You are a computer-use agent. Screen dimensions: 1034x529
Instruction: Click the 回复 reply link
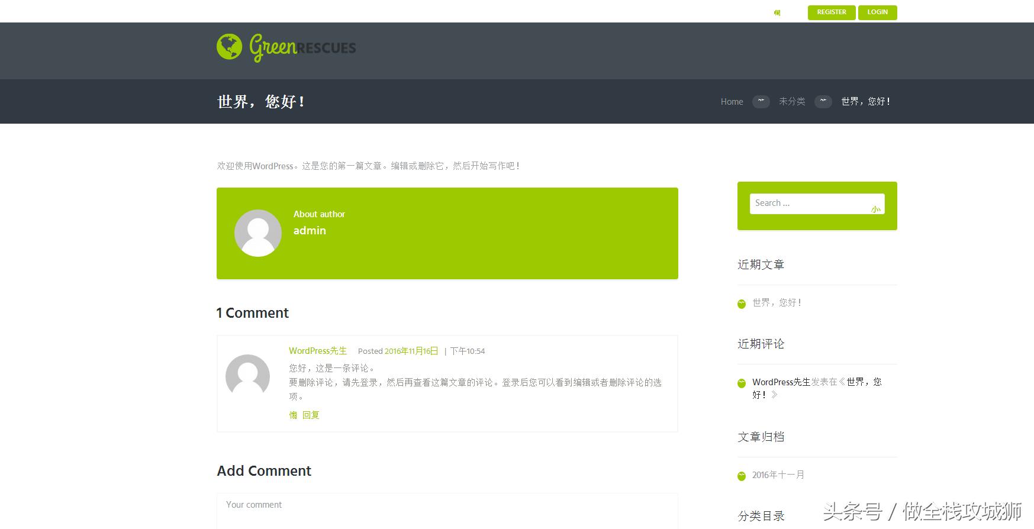311,415
